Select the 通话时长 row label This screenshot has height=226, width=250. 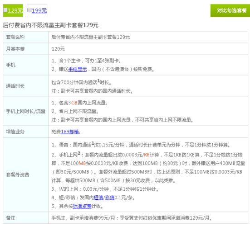tap(15, 86)
